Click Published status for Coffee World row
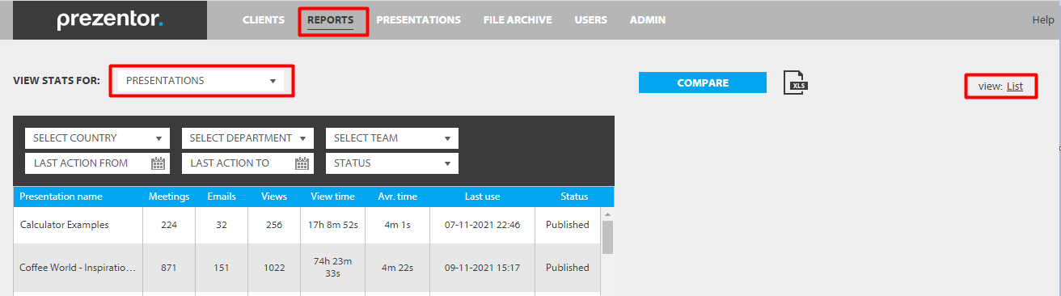Screen dimensions: 1061x296 [x=568, y=268]
